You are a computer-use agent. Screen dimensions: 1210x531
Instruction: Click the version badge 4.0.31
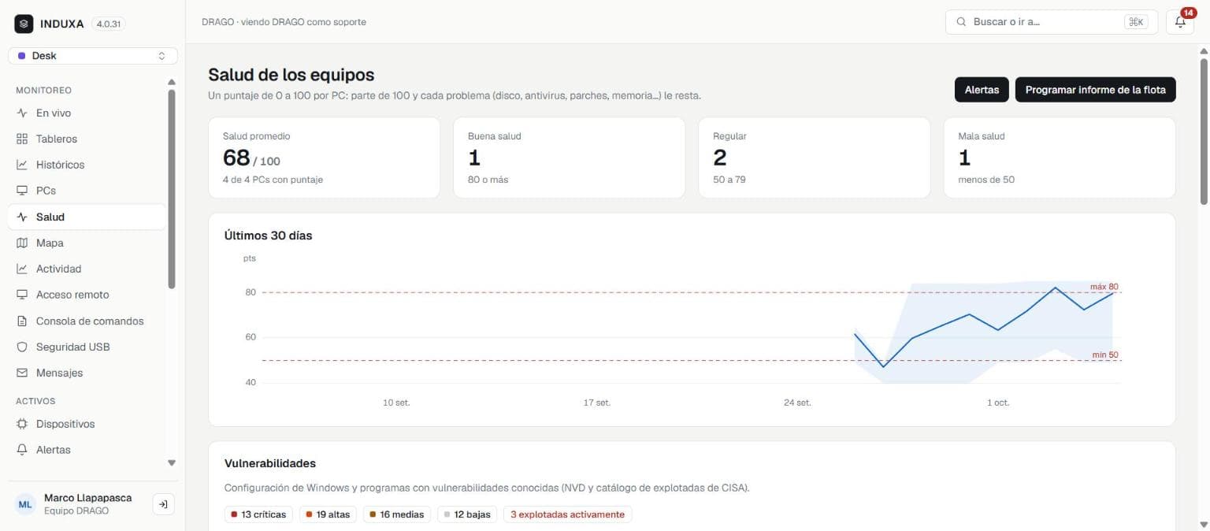click(x=109, y=24)
